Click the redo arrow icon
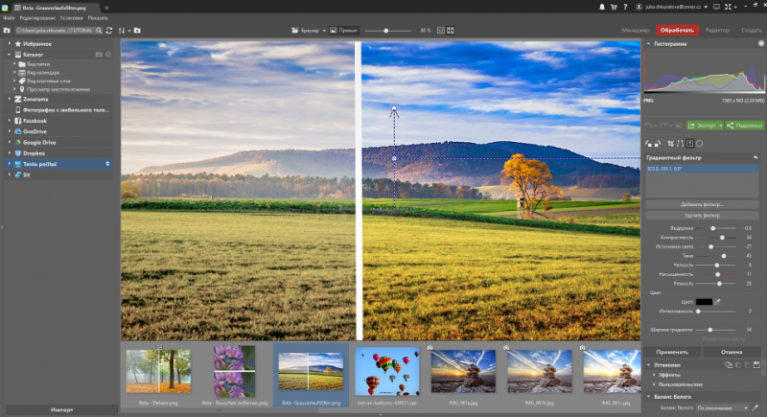This screenshot has width=767, height=417. tap(663, 126)
